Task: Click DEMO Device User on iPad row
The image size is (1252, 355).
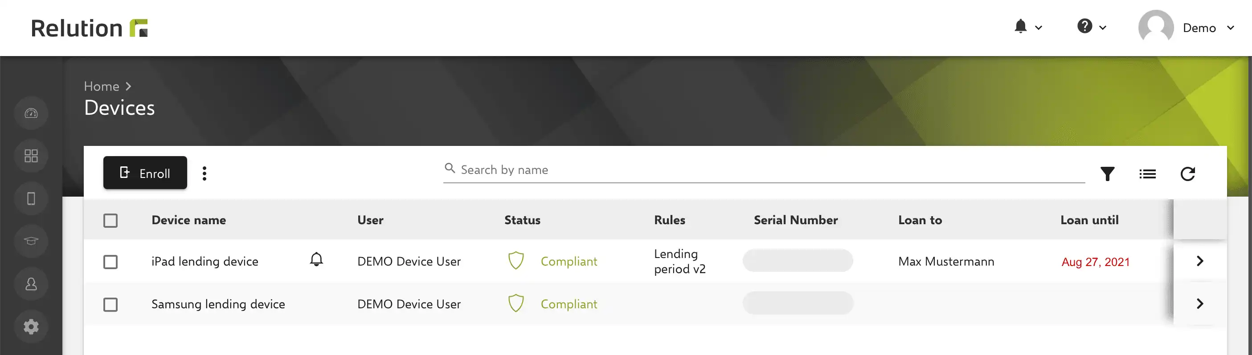Action: click(x=409, y=262)
